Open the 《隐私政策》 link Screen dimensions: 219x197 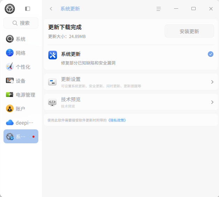pos(117,120)
